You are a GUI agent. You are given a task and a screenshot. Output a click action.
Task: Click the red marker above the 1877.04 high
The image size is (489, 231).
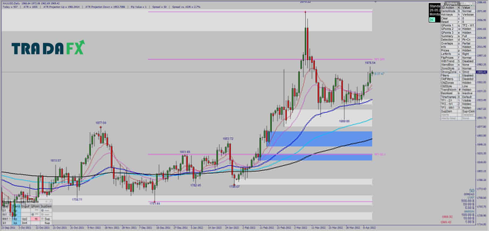[x=101, y=127]
